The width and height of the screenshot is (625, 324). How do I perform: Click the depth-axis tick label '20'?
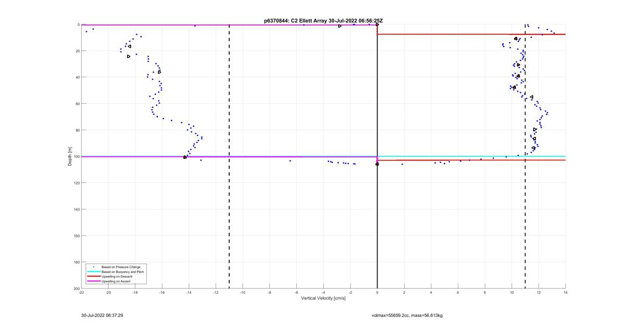[77, 51]
